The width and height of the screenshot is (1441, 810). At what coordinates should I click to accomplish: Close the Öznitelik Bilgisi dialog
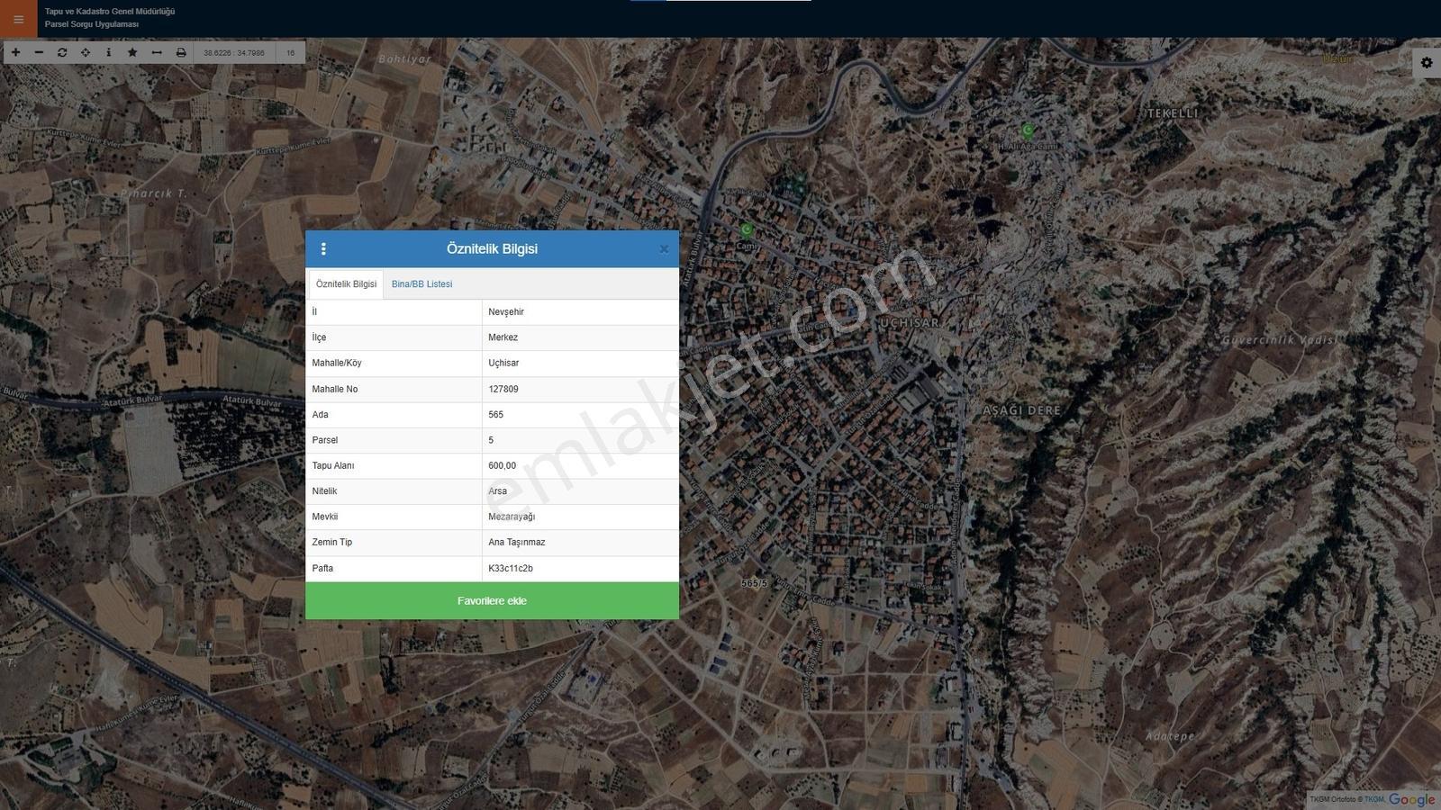click(x=664, y=249)
